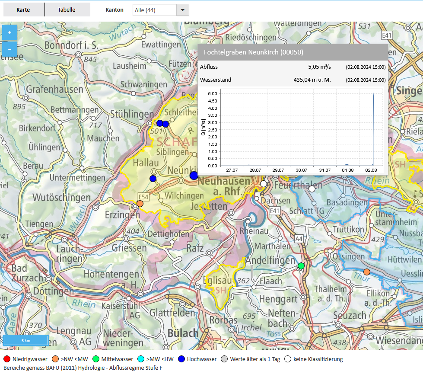This screenshot has width=423, height=371.
Task: Click the 5 km scale bar
Action: [25, 340]
